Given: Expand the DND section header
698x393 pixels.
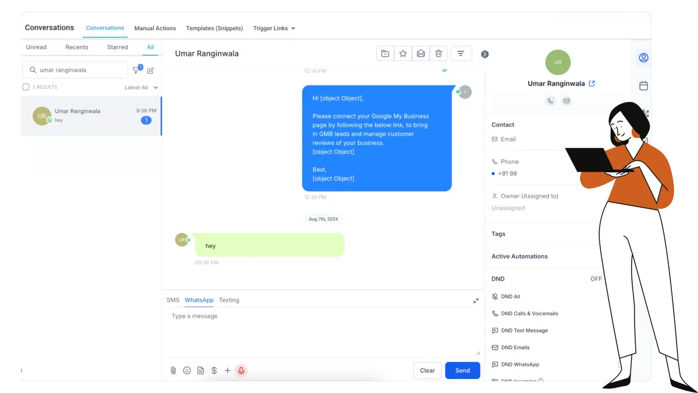Looking at the screenshot, I should click(498, 279).
